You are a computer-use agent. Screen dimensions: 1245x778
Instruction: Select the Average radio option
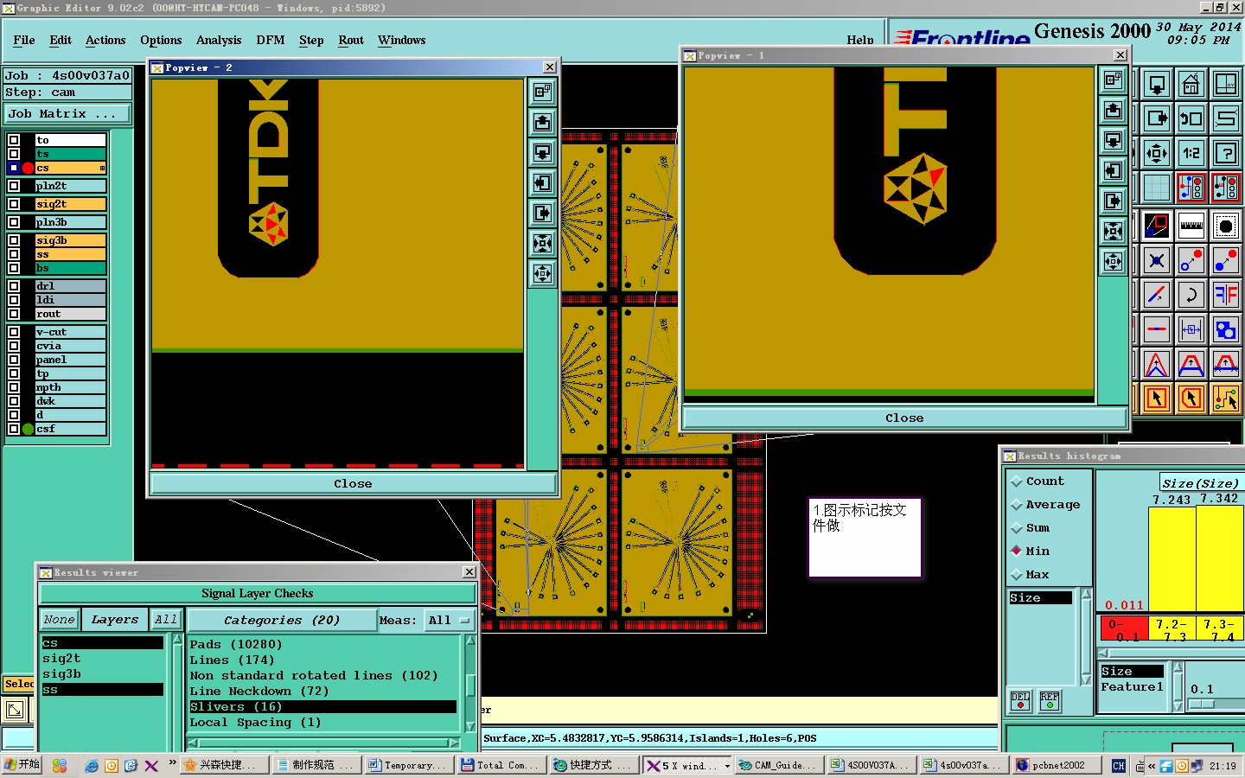[1017, 505]
